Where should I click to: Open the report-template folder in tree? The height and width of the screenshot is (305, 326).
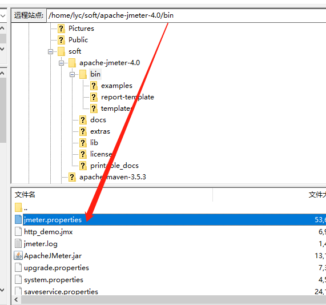[127, 97]
